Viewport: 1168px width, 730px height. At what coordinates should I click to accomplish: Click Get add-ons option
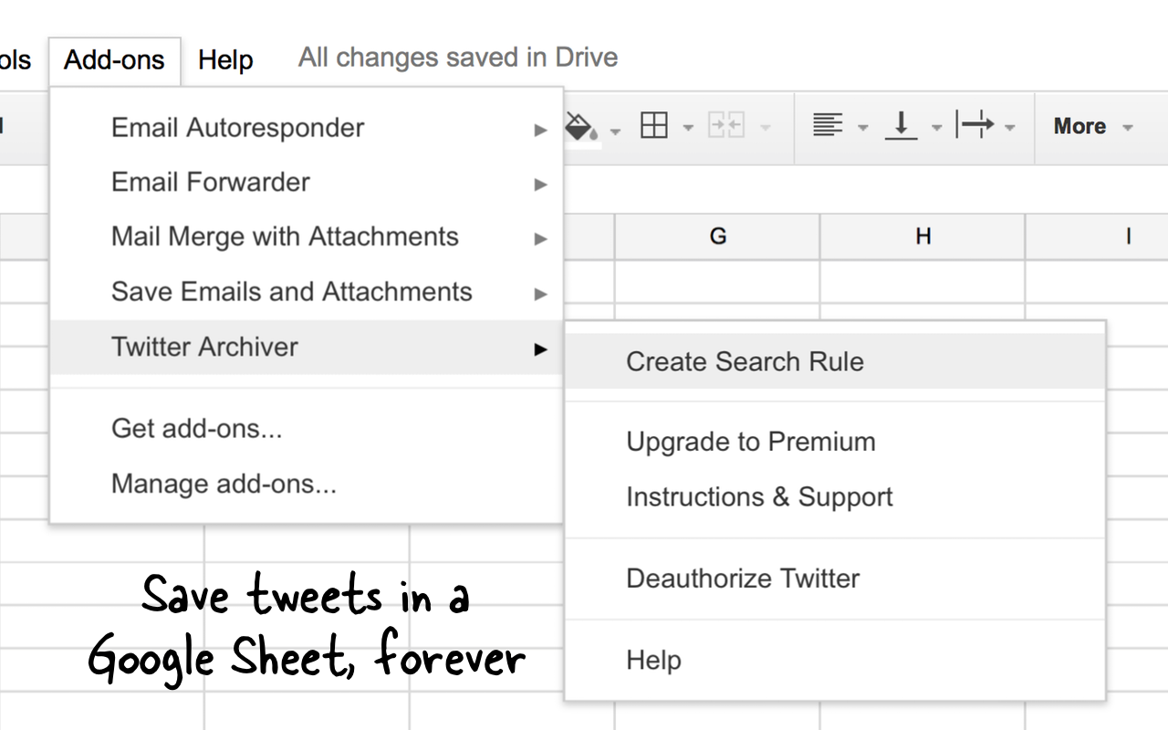click(x=197, y=429)
